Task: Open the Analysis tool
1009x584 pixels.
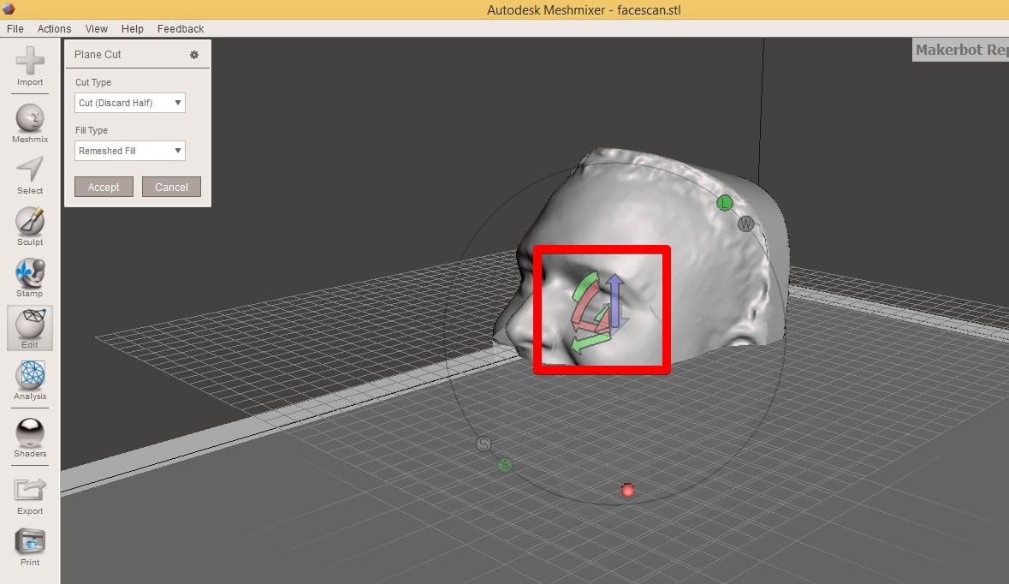Action: point(30,380)
